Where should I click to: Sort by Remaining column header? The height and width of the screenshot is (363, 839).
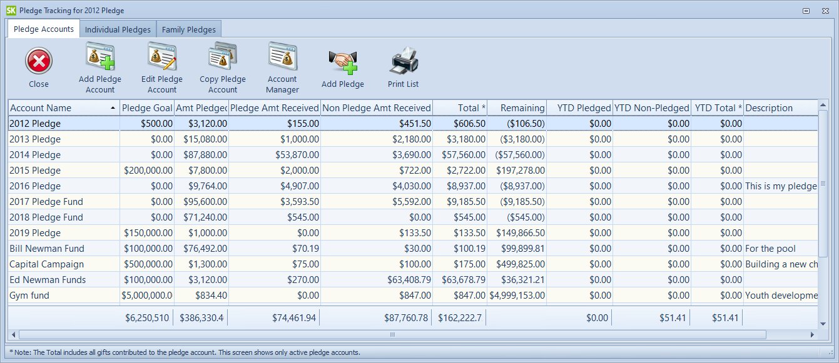517,108
